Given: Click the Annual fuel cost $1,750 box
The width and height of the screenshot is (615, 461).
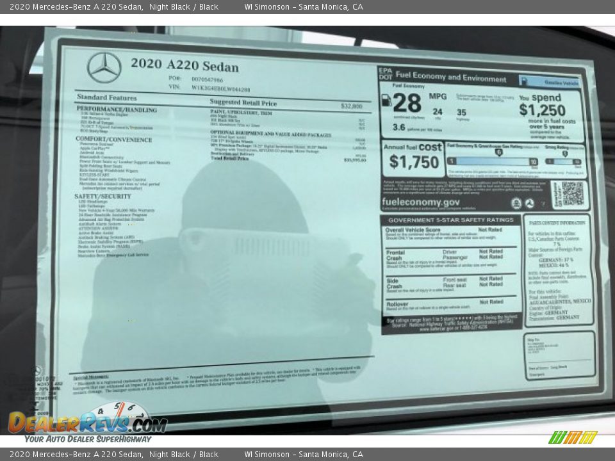Looking at the screenshot, I should point(413,158).
